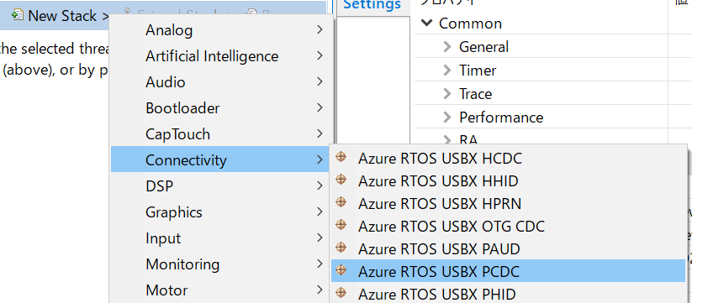708x303 pixels.
Task: Select the General property row label
Action: pos(483,47)
